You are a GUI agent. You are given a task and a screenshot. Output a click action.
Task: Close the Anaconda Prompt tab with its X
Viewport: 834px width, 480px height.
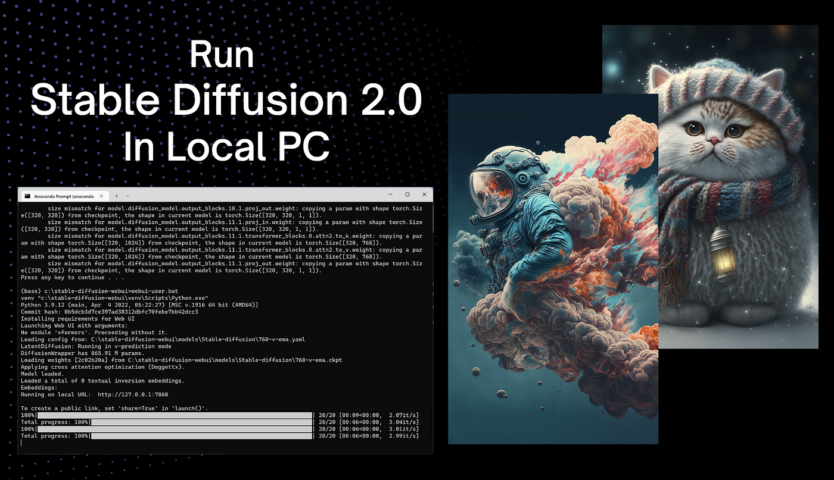tap(101, 196)
